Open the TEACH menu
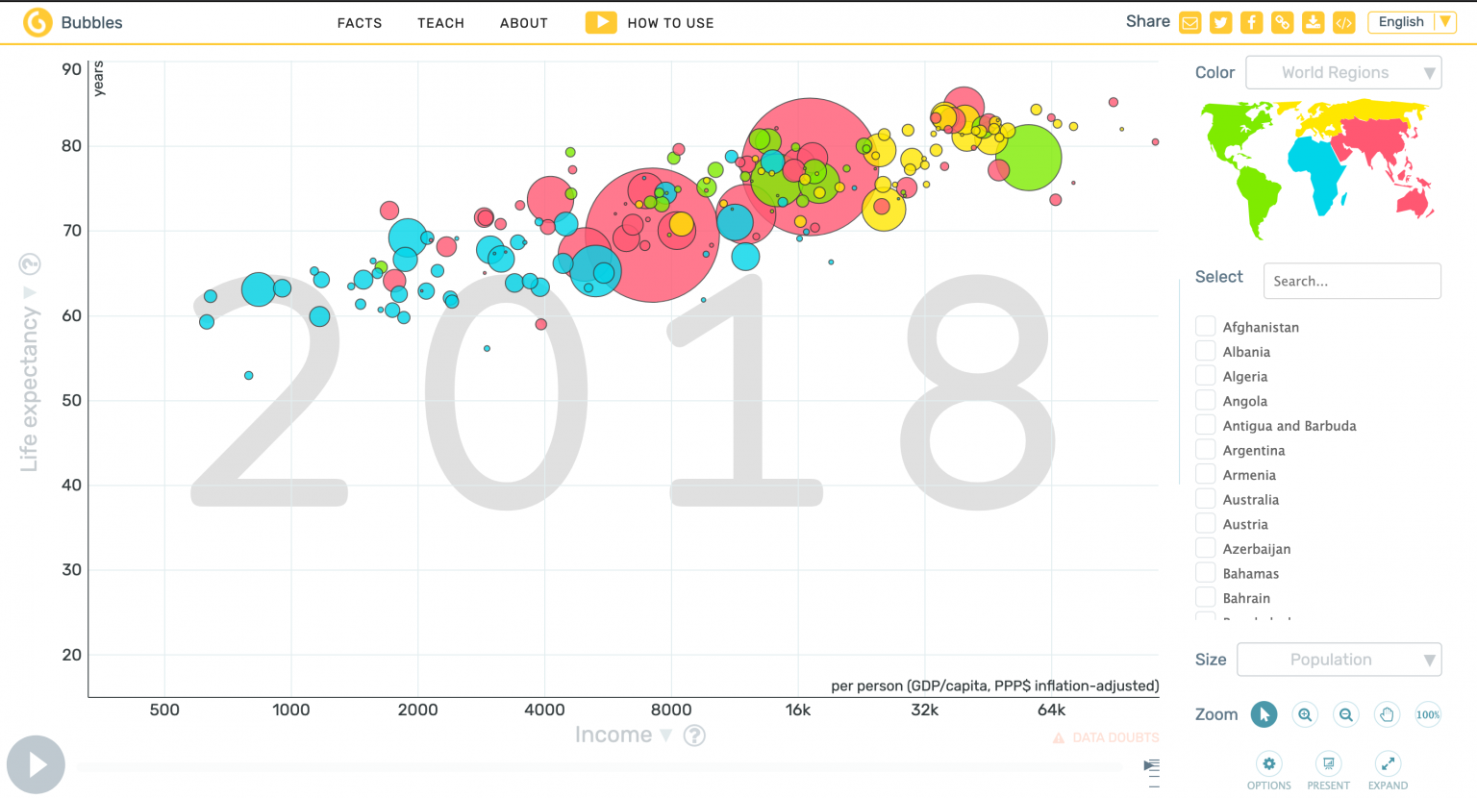The image size is (1477, 798). pos(440,23)
